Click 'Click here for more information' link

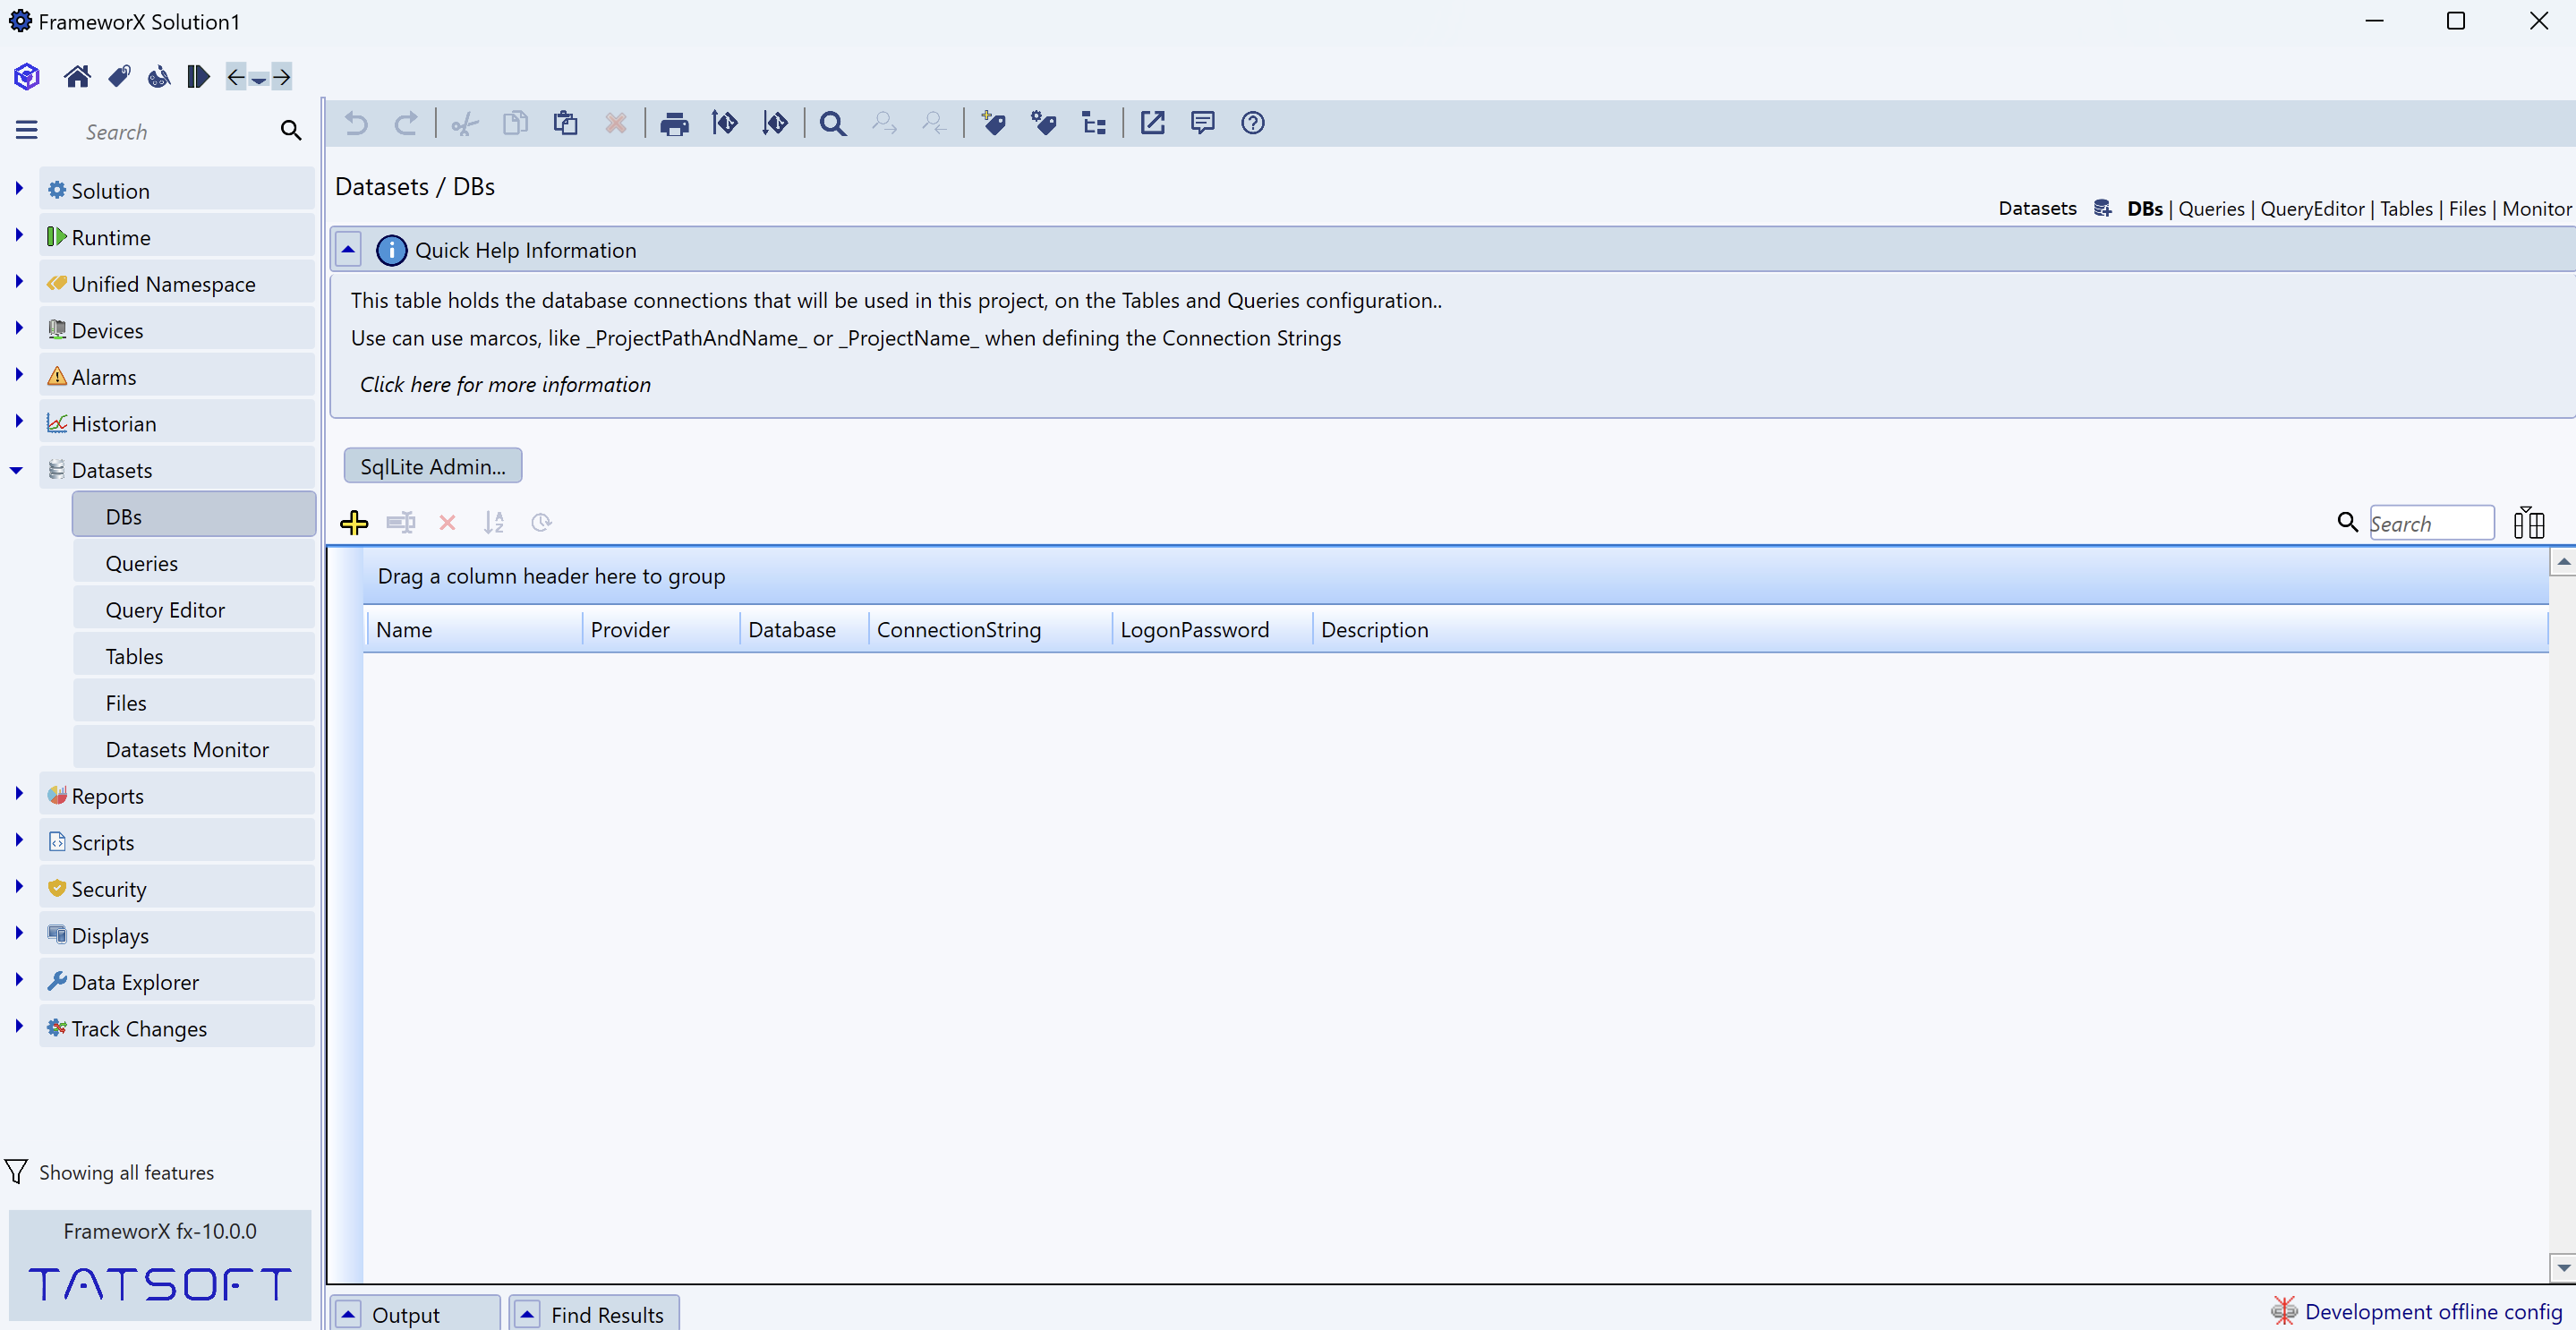[x=505, y=384]
